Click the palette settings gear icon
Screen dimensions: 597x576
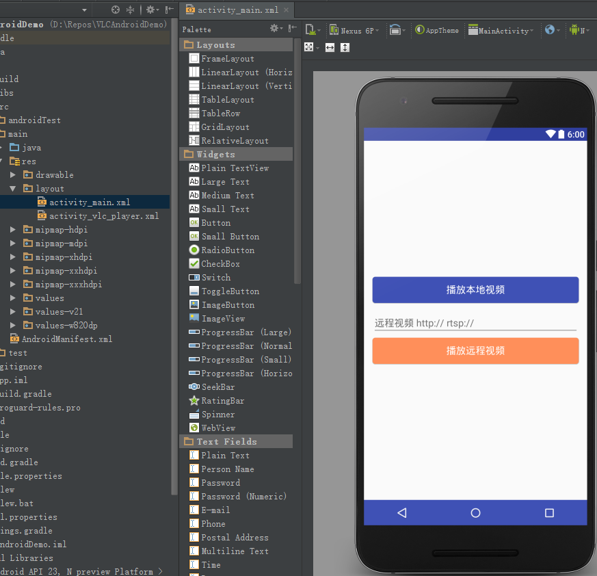275,29
